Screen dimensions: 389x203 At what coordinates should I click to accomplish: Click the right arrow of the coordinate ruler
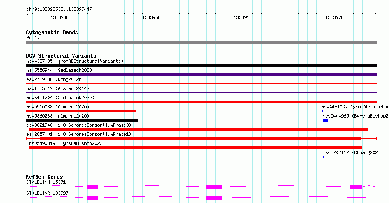point(375,14)
